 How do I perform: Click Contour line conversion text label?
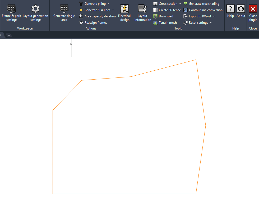(206, 10)
